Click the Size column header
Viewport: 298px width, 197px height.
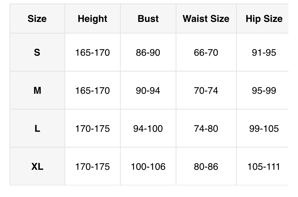(x=37, y=19)
